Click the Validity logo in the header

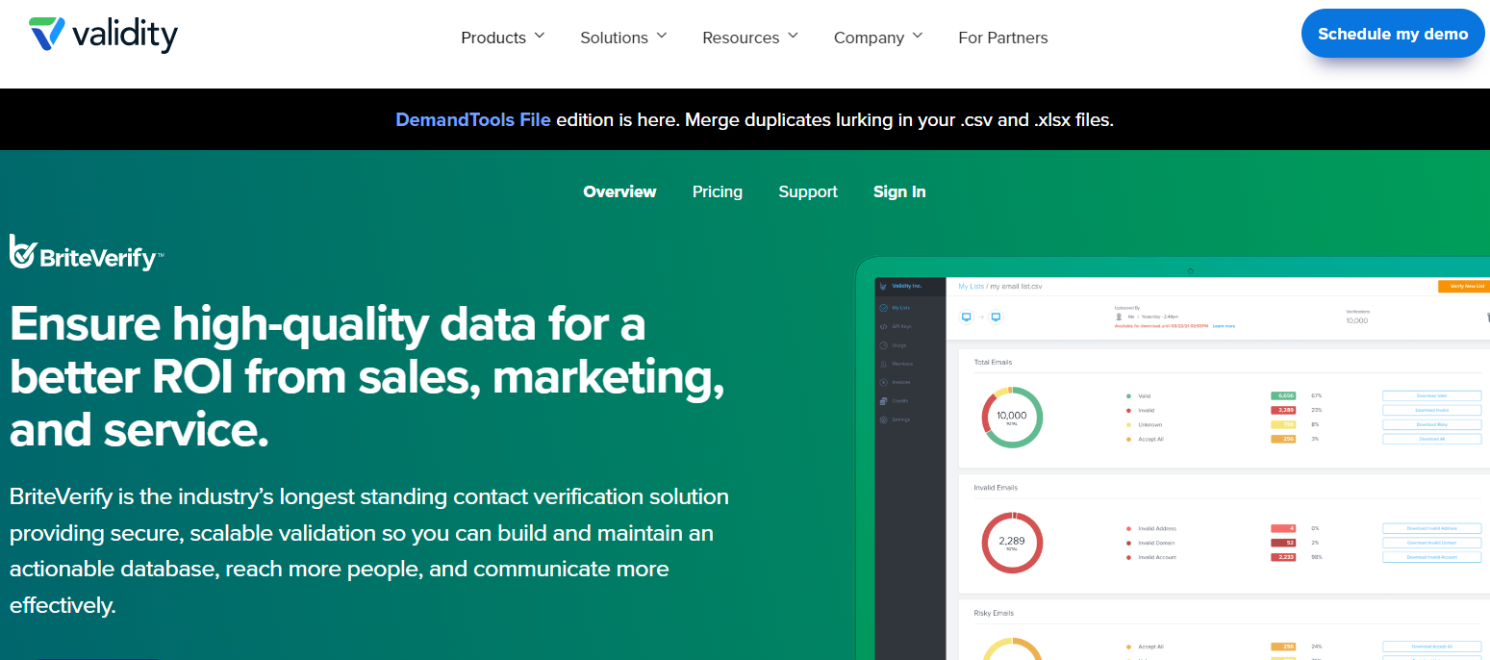[x=103, y=36]
